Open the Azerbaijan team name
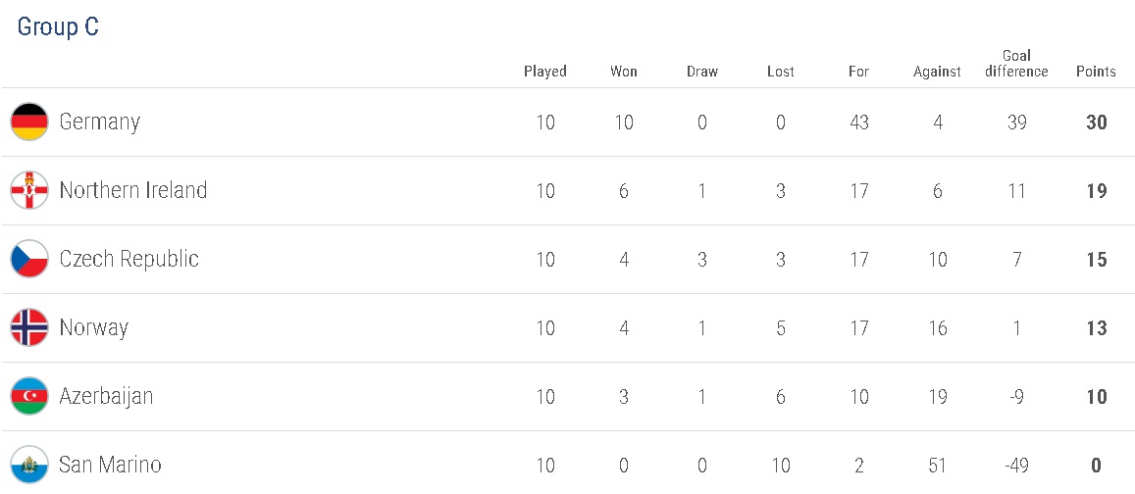The height and width of the screenshot is (494, 1135). (x=106, y=396)
